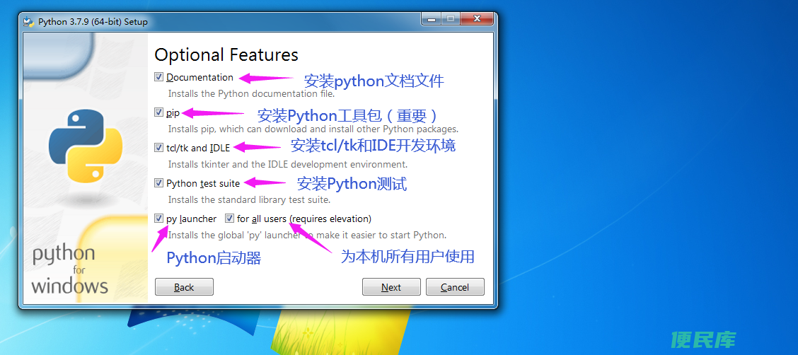Disable the tcl/tk and IDLE checkbox
This screenshot has width=798, height=355.
coord(158,148)
